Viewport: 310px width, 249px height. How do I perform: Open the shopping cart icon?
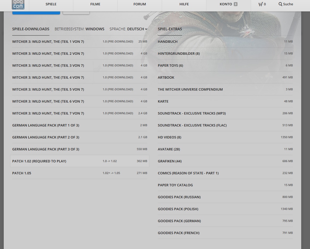coord(261,4)
